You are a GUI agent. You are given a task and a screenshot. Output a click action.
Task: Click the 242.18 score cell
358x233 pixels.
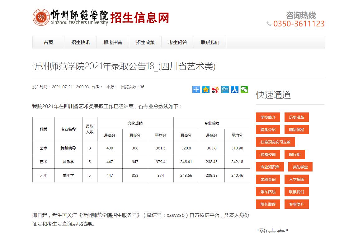coord(237,162)
